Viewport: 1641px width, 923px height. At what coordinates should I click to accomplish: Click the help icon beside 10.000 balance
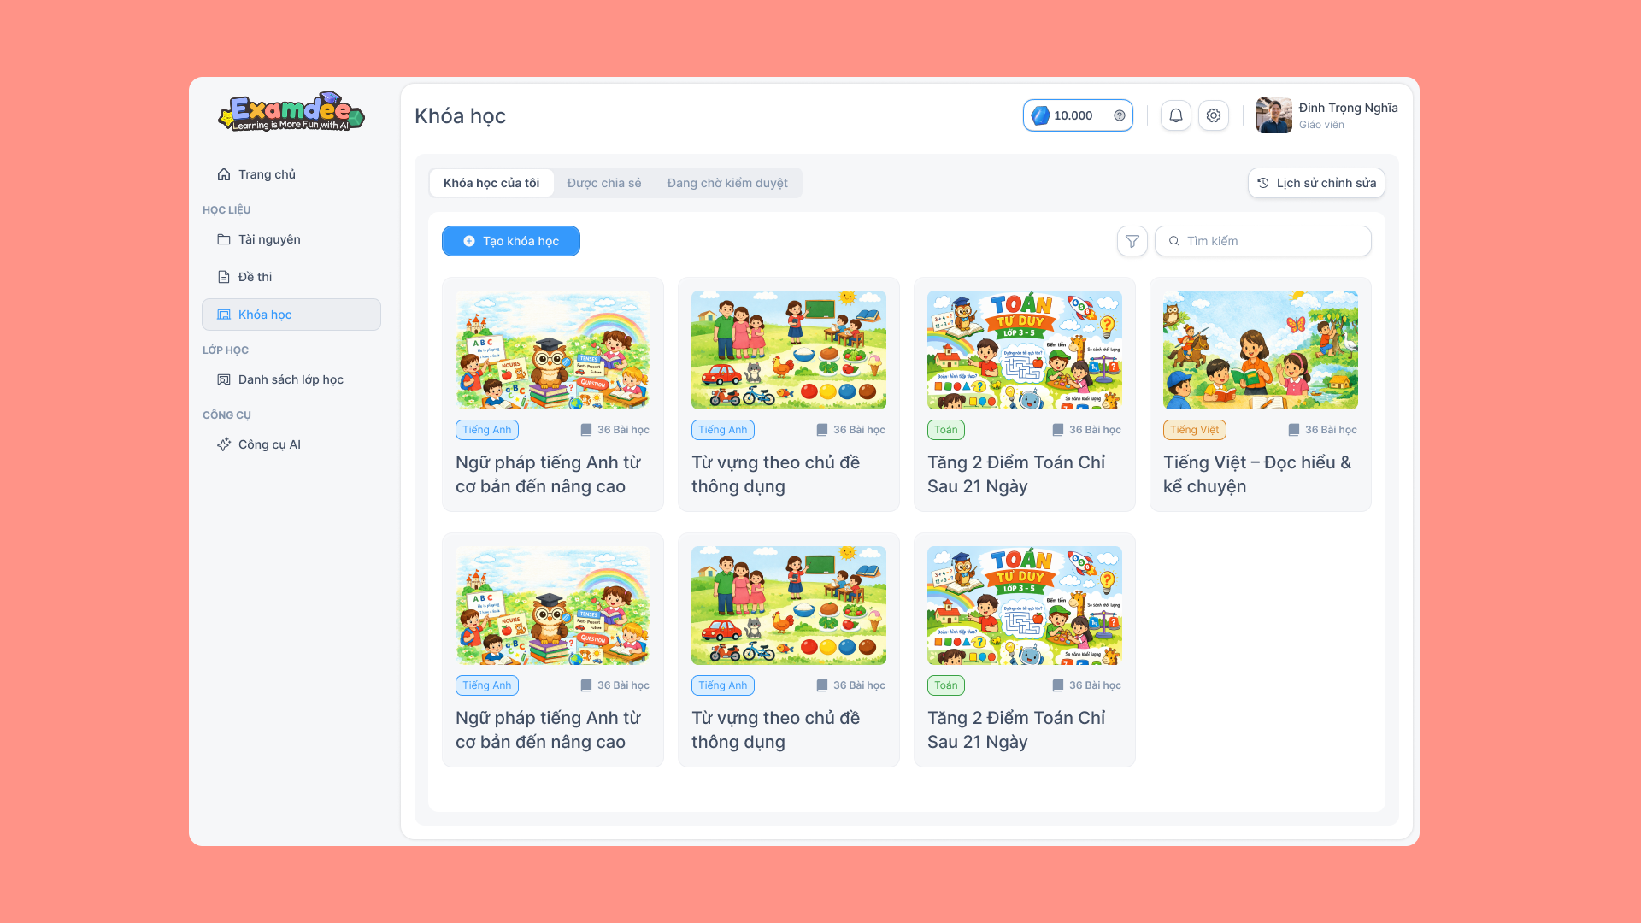(1120, 115)
